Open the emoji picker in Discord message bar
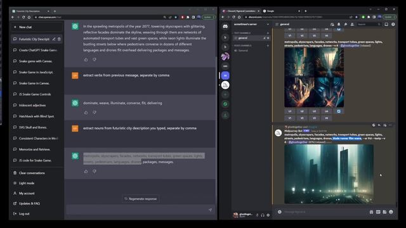Image resolution: width=406 pixels, height=228 pixels. (391, 212)
